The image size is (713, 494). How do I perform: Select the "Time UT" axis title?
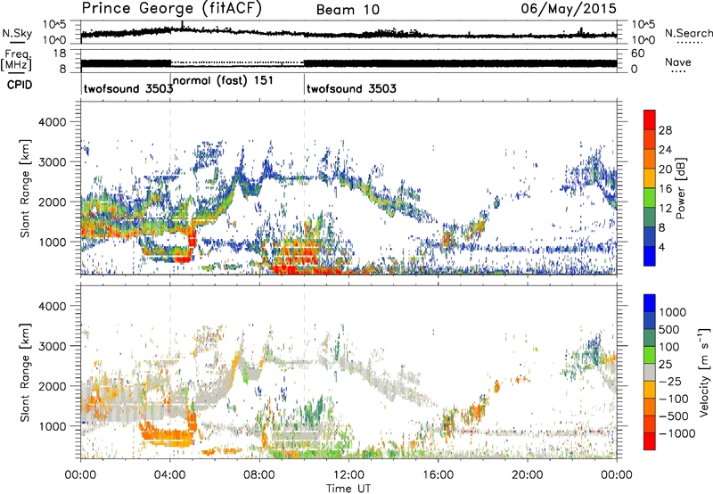click(x=348, y=489)
